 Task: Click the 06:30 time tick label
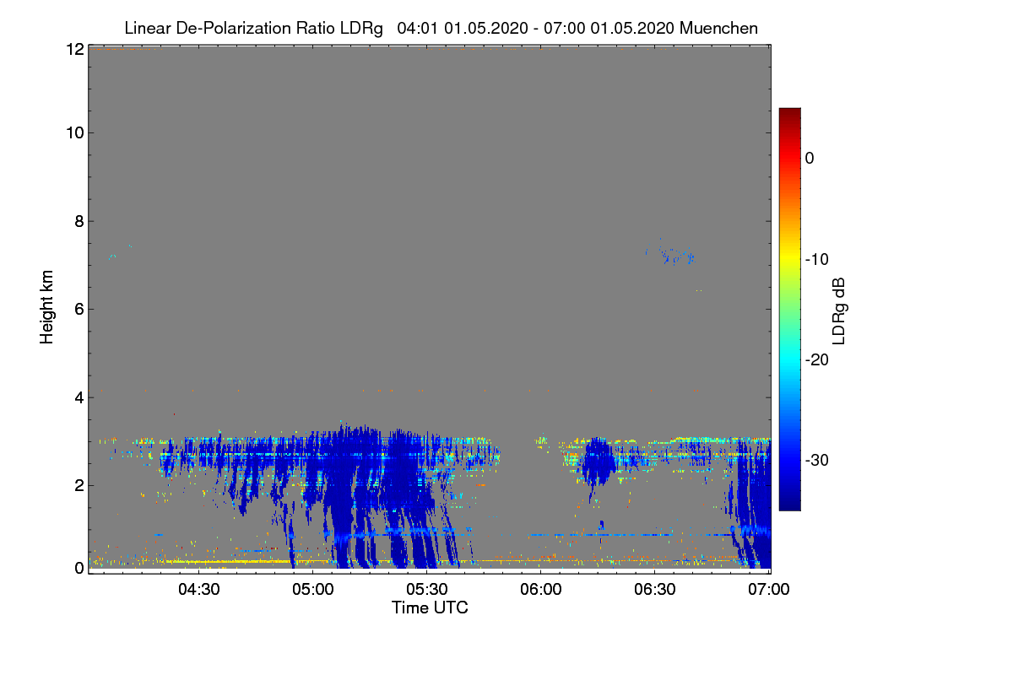tap(655, 590)
